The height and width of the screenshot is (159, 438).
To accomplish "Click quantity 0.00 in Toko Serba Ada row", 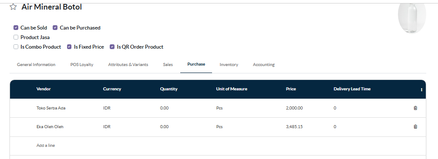I will click(164, 108).
